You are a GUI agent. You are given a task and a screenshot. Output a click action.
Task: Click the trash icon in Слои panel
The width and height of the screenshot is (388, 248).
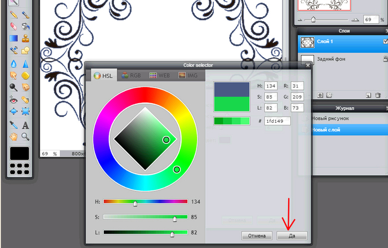click(377, 95)
